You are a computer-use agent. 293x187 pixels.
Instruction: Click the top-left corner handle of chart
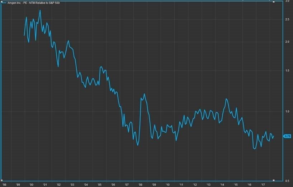tap(1, 1)
